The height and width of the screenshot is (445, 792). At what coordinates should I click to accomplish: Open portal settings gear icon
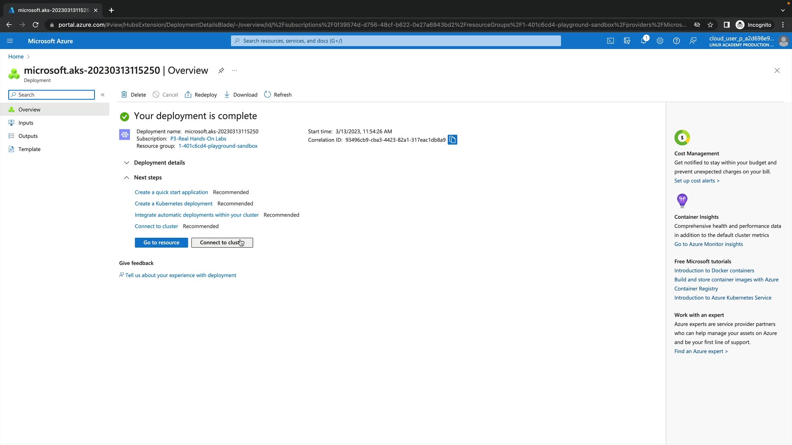click(660, 41)
